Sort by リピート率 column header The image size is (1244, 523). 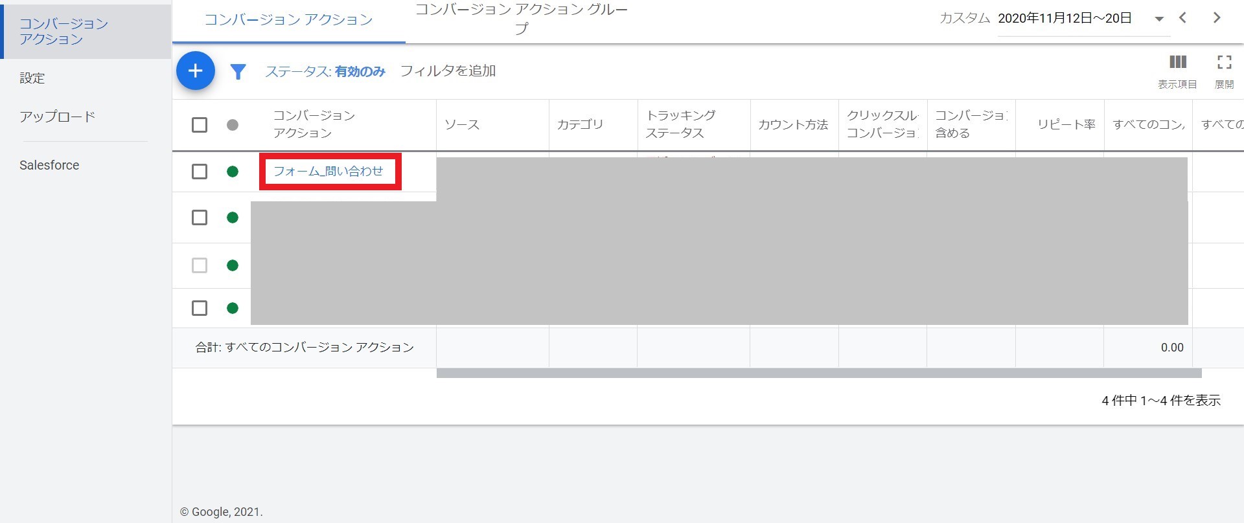[x=1066, y=125]
